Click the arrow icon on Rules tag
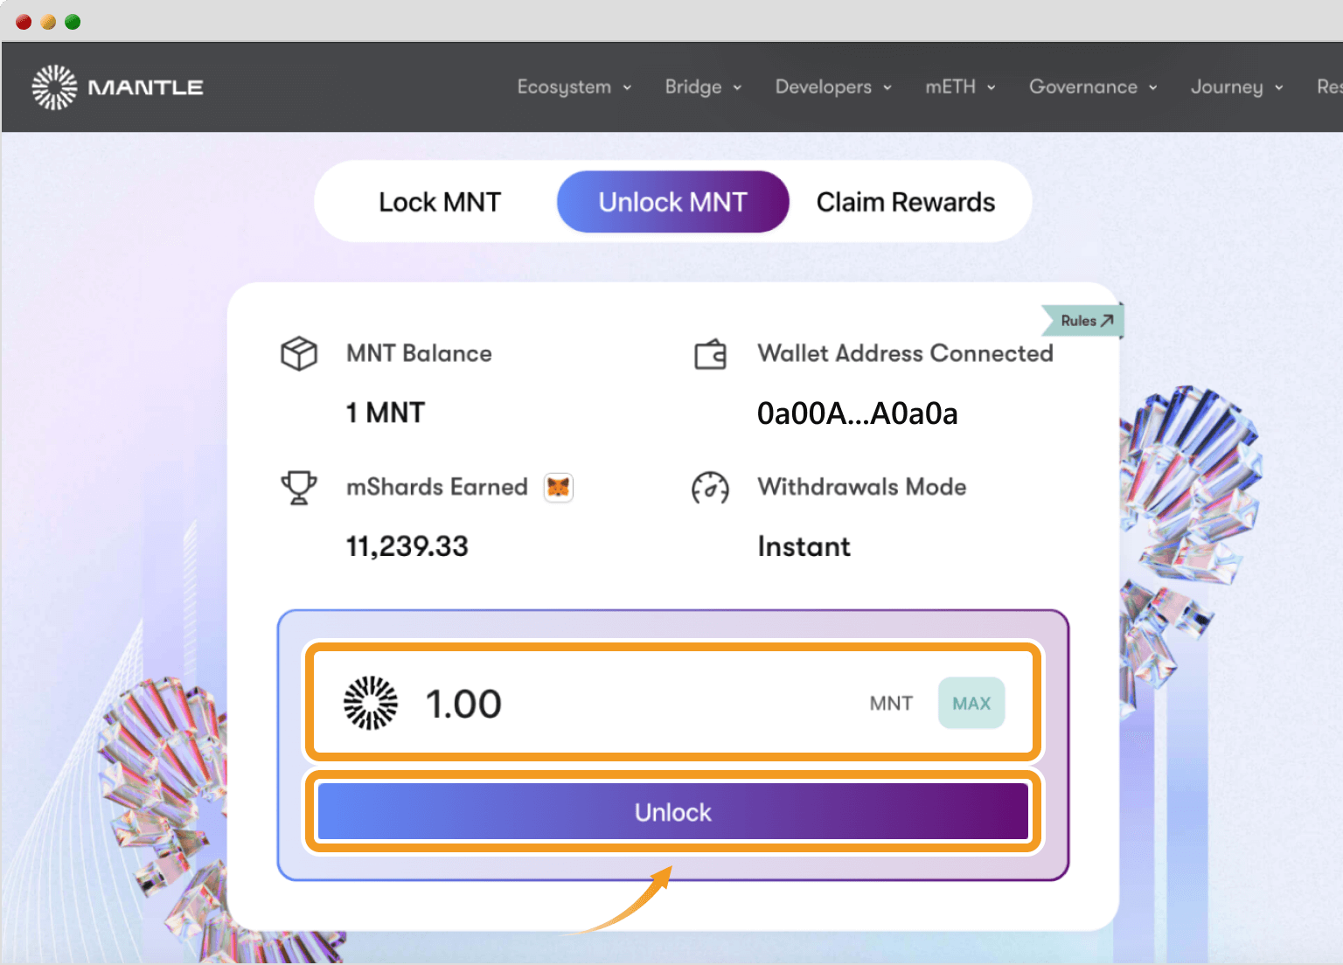1343x965 pixels. click(1107, 320)
